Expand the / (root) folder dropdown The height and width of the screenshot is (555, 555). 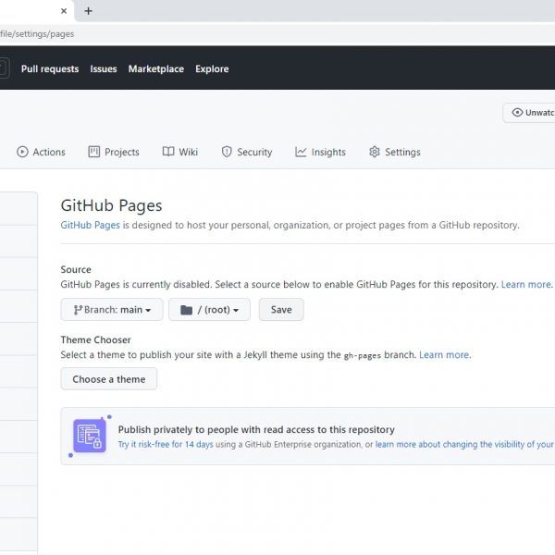click(x=209, y=310)
